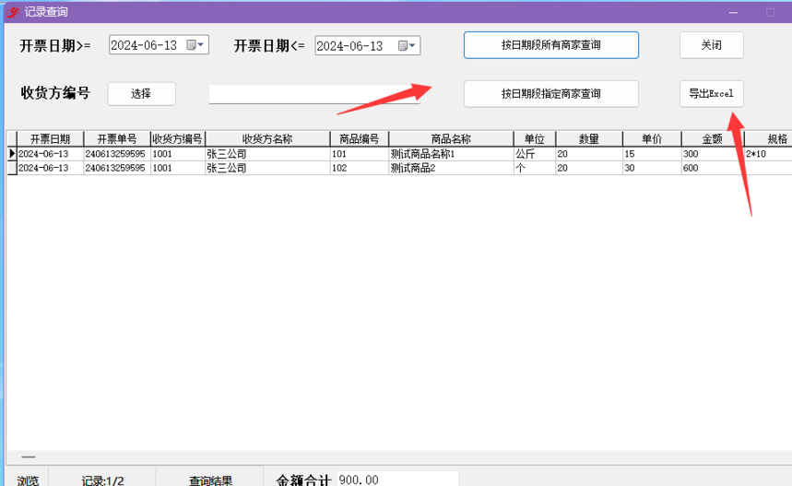Click 按日期段所有商家查询 button

click(x=551, y=45)
